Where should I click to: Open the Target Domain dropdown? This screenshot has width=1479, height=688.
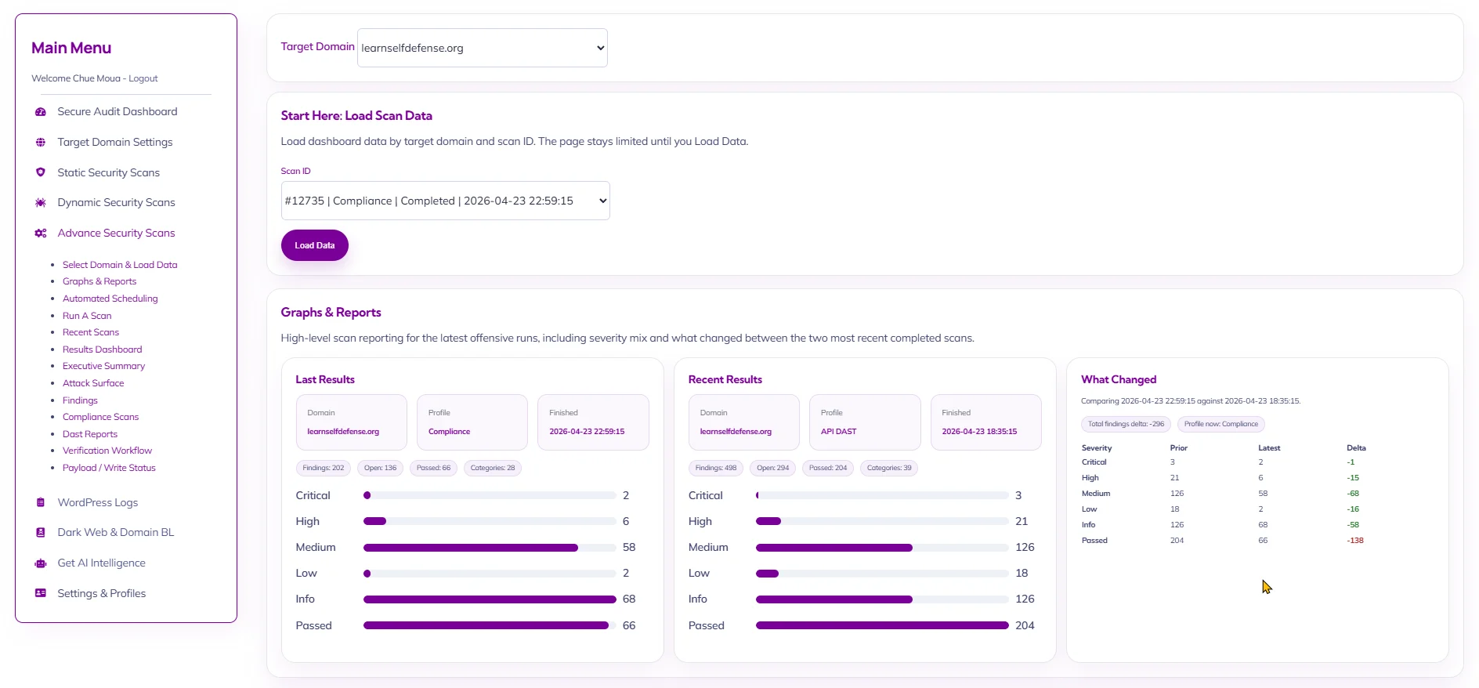coord(482,48)
